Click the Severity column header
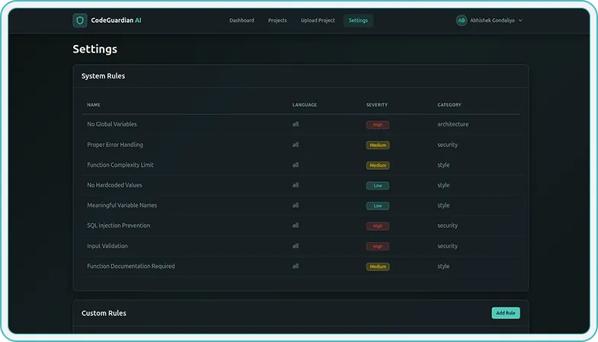Screen dimensions: 598x342 coord(378,104)
